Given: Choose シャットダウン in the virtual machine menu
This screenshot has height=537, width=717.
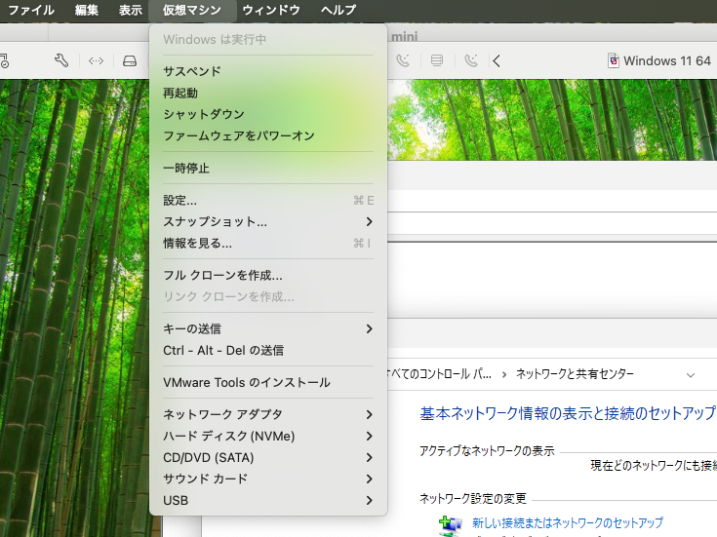Looking at the screenshot, I should pyautogui.click(x=204, y=114).
